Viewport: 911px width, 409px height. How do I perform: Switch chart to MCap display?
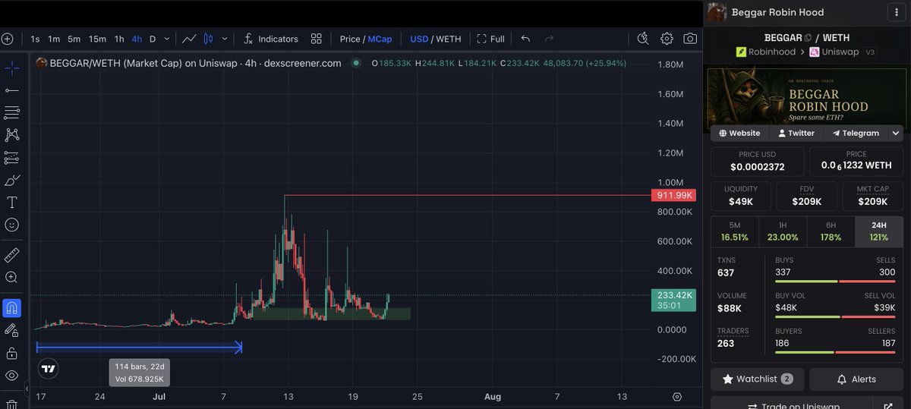[x=380, y=39]
